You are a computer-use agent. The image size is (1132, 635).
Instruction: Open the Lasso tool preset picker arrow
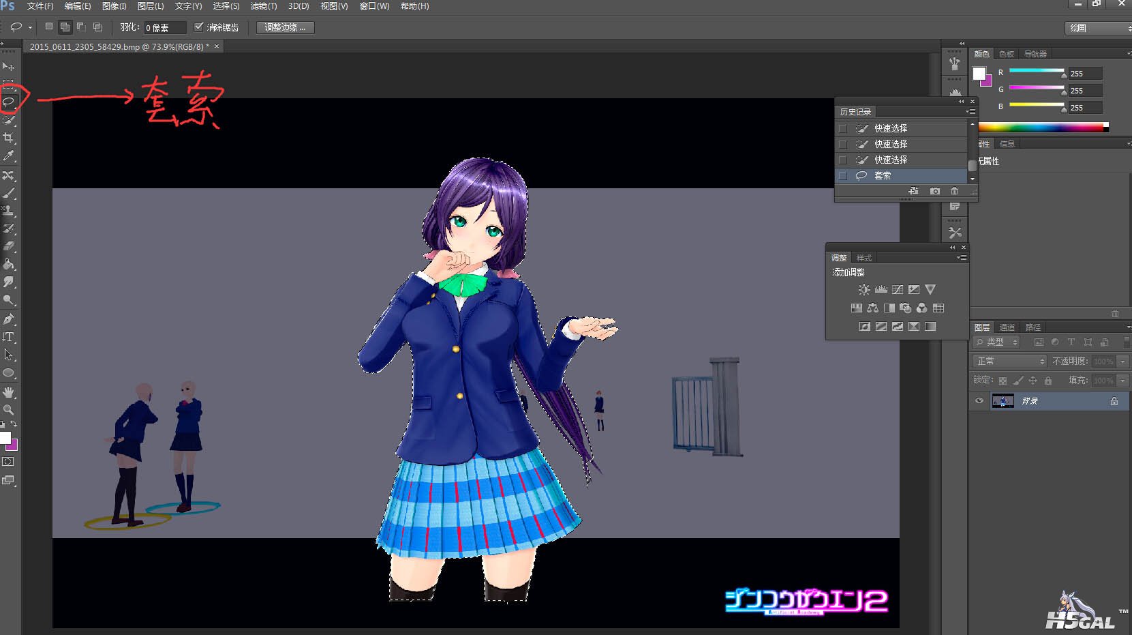pos(30,28)
